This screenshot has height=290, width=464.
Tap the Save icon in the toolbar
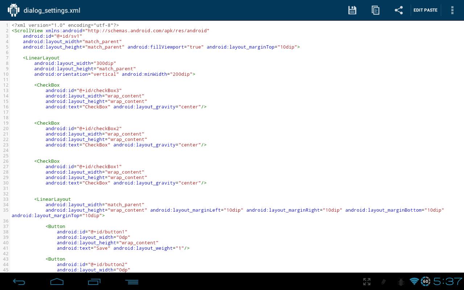352,10
